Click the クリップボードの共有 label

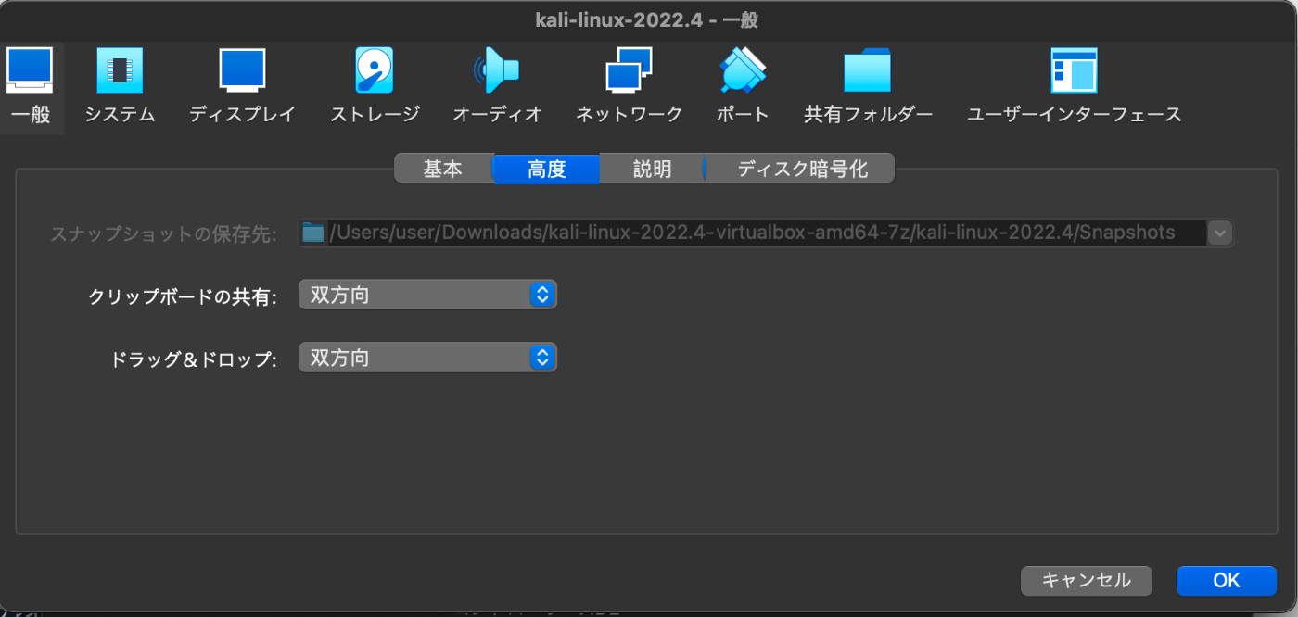click(183, 296)
